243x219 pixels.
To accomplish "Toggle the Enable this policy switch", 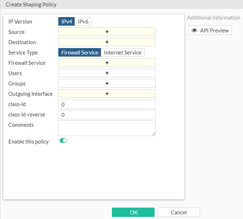I will pyautogui.click(x=63, y=141).
